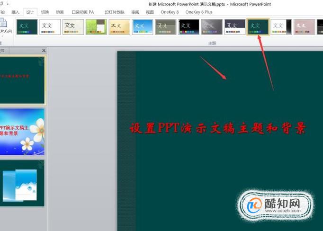Select the first slide thumbnail with teal background
323x231 pixels.
22,80
